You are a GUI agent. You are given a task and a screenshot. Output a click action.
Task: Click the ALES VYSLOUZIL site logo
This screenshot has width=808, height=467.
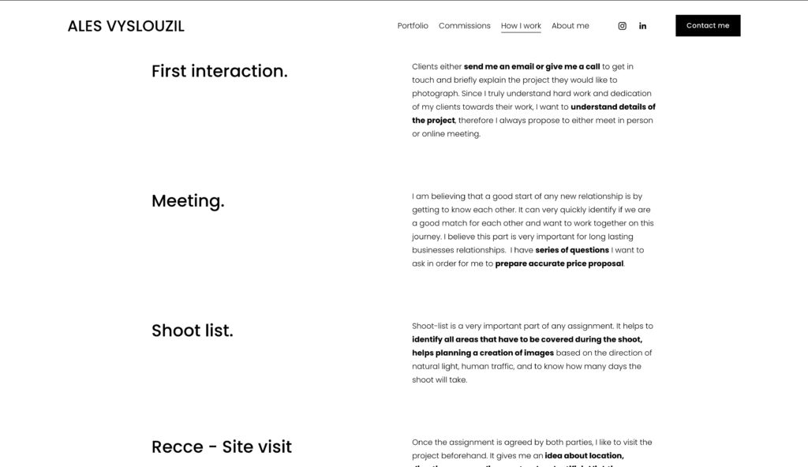click(x=126, y=26)
